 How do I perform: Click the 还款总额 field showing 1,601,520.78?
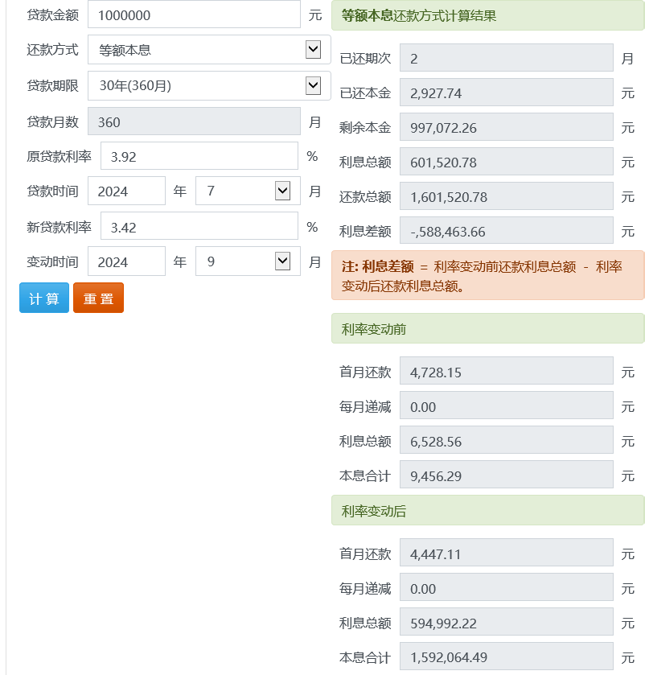coord(506,196)
